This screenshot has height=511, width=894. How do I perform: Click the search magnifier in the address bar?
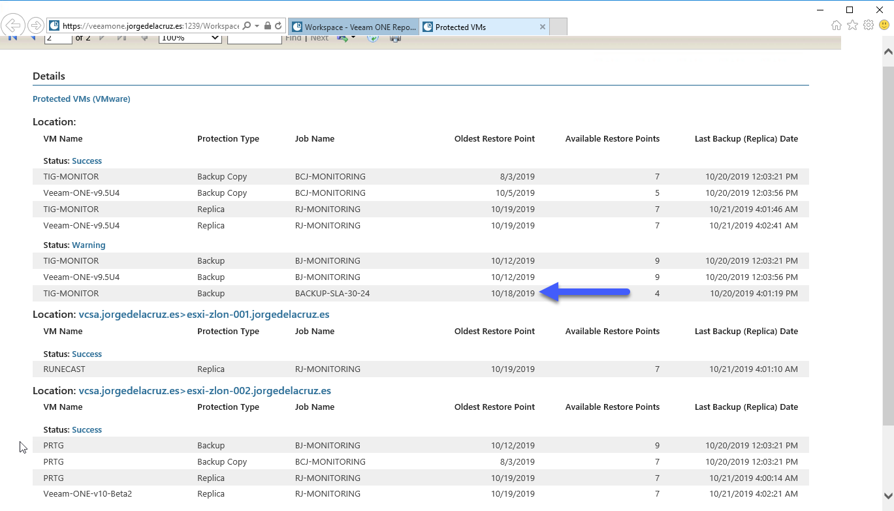[246, 26]
